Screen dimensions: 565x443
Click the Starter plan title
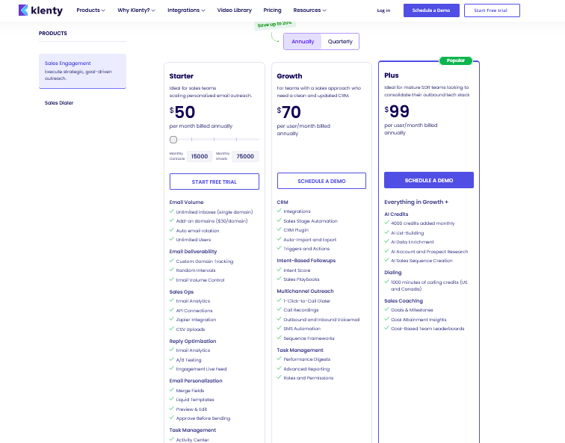click(x=182, y=76)
